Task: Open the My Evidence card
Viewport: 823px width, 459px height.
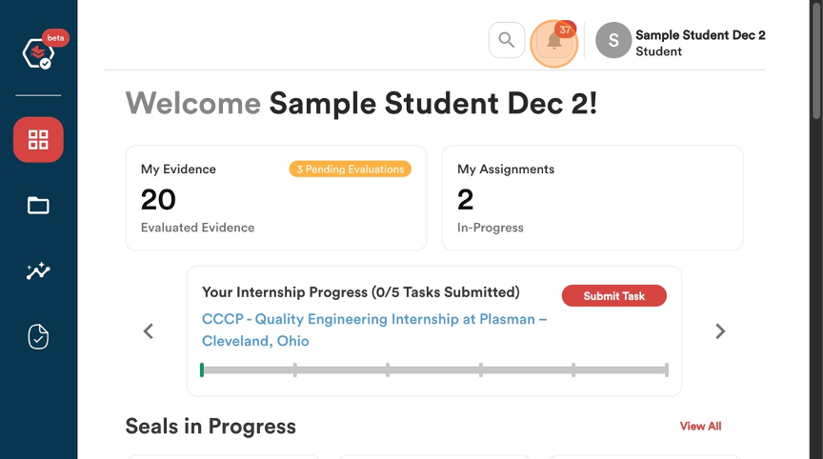Action: (x=276, y=198)
